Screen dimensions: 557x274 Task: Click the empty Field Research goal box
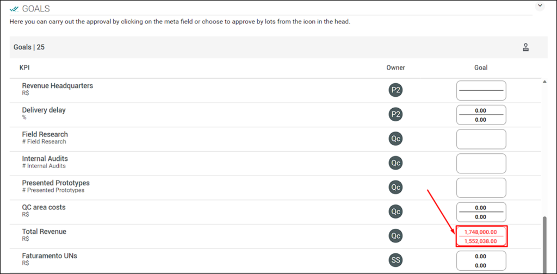(x=481, y=139)
